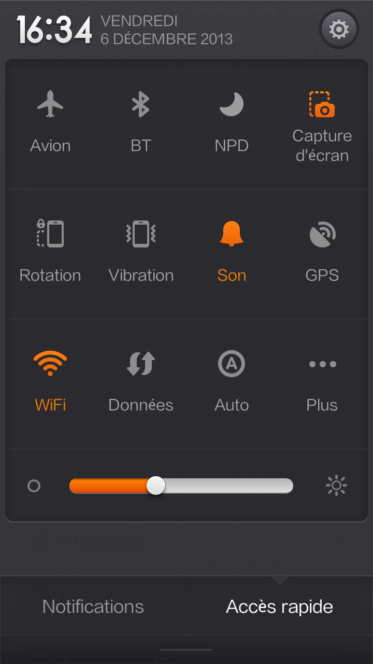Tap the maximum brightness sun icon
Image resolution: width=373 pixels, height=664 pixels.
tap(336, 486)
